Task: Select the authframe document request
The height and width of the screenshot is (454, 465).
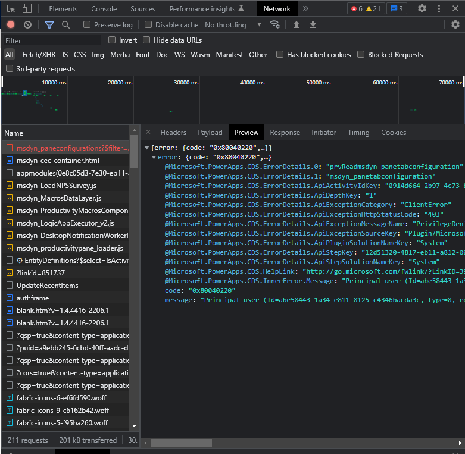Action: tap(65, 298)
